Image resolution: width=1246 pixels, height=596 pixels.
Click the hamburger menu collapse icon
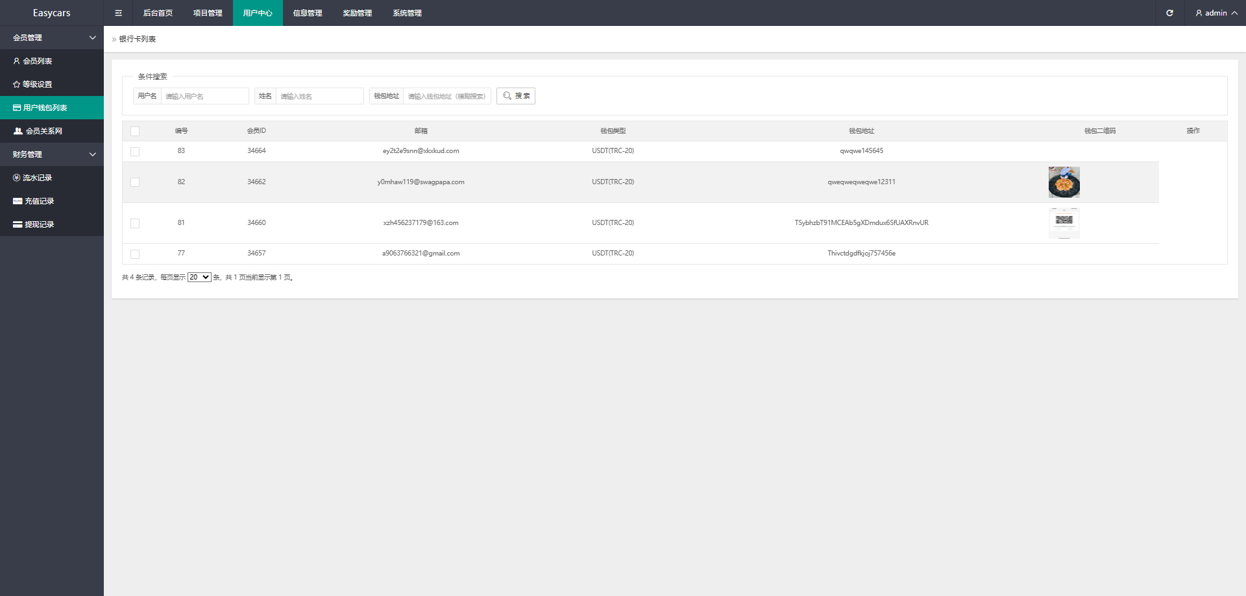[x=118, y=13]
